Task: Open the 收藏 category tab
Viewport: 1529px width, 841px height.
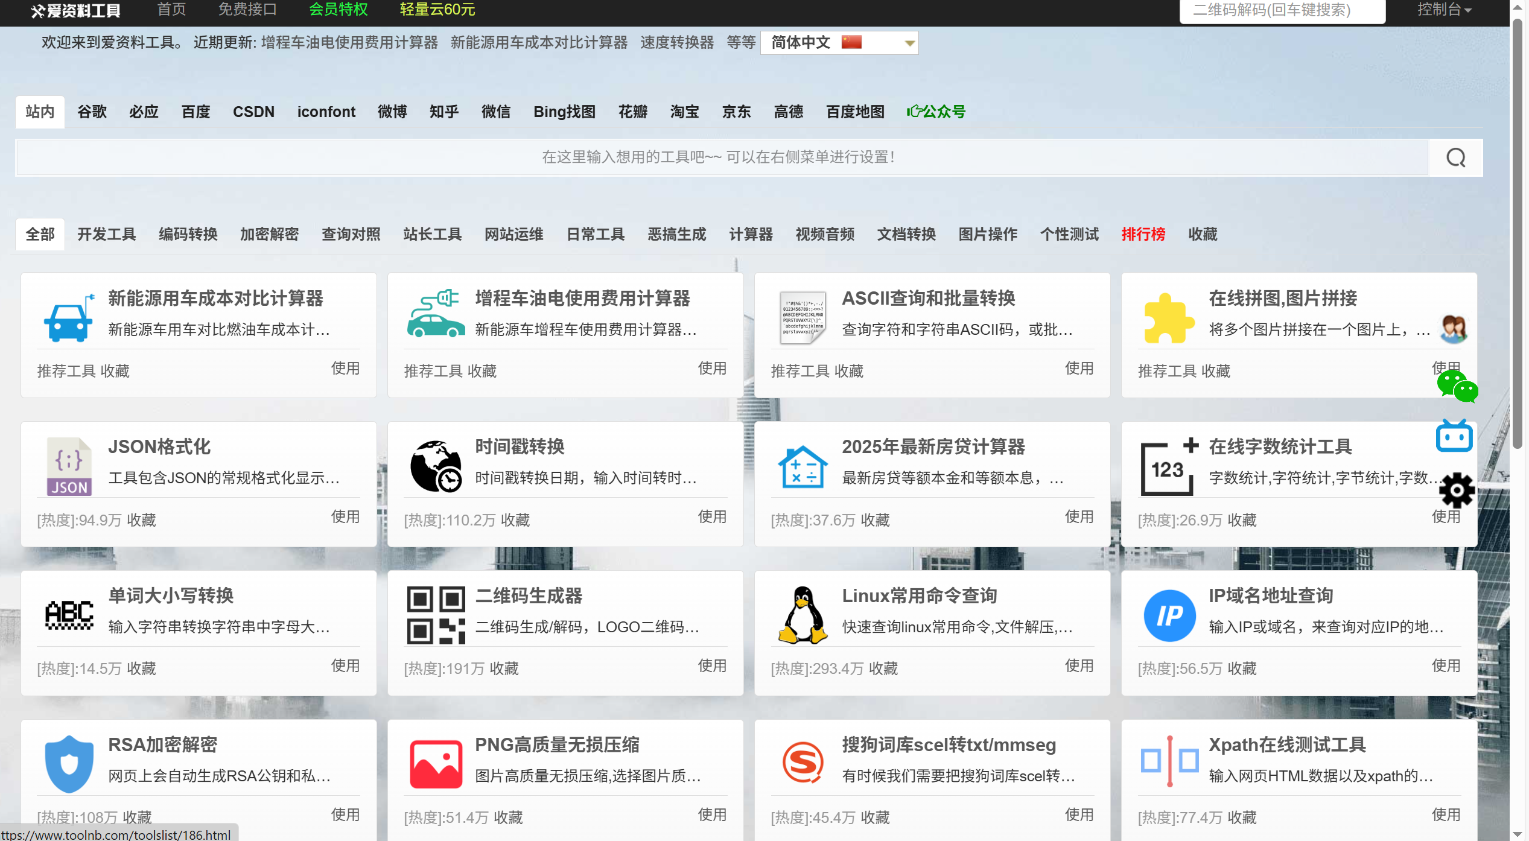Action: click(x=1203, y=234)
